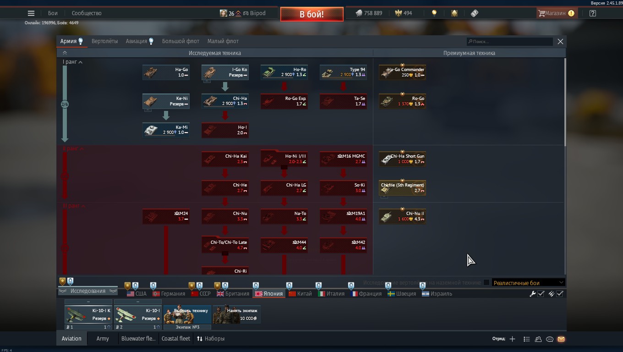This screenshot has width=623, height=352.
Task: Click the double chevron collapse-all arrow
Action: (65, 53)
